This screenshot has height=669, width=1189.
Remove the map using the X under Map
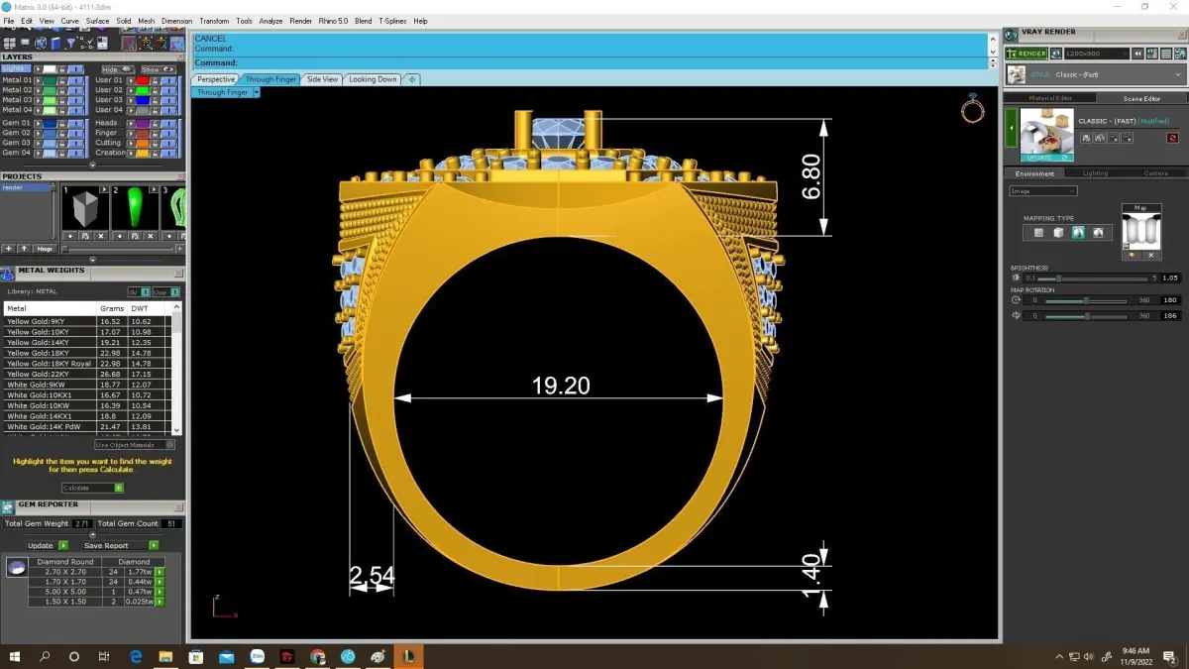point(1151,256)
